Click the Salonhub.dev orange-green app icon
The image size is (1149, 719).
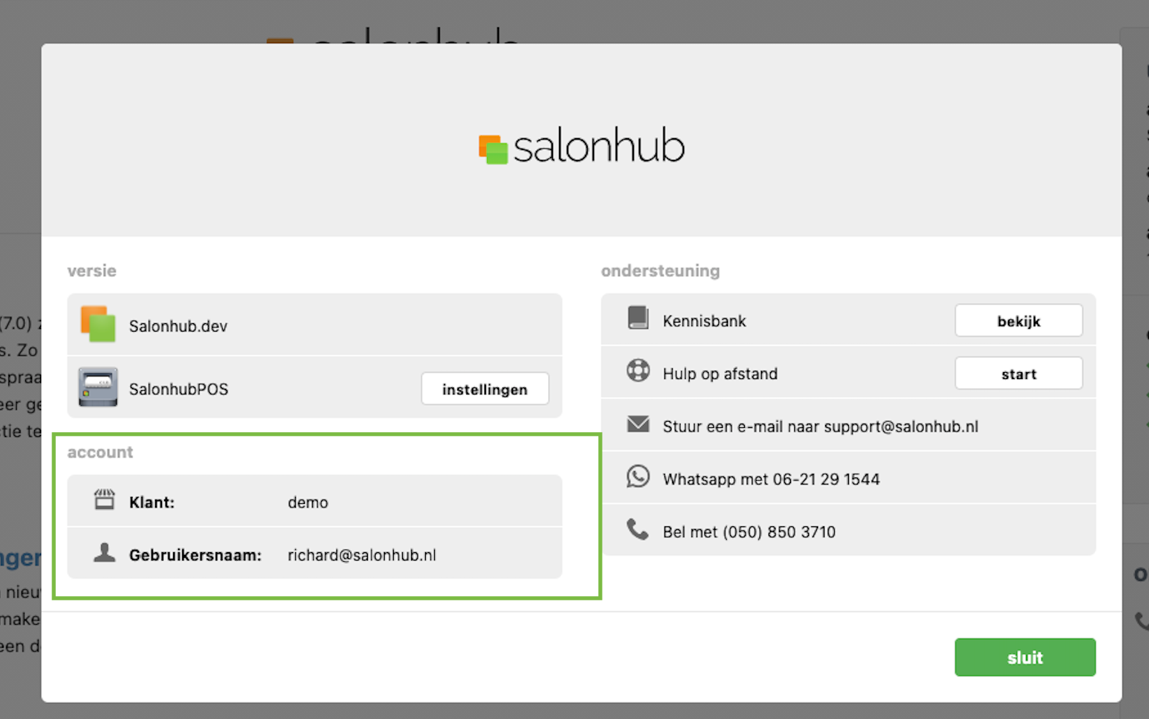pos(98,324)
